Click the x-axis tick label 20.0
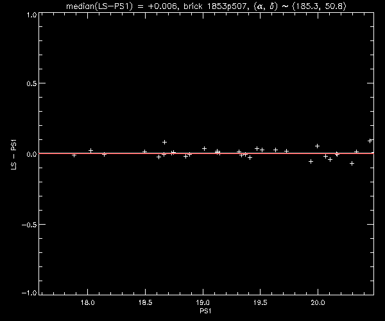 (x=318, y=302)
